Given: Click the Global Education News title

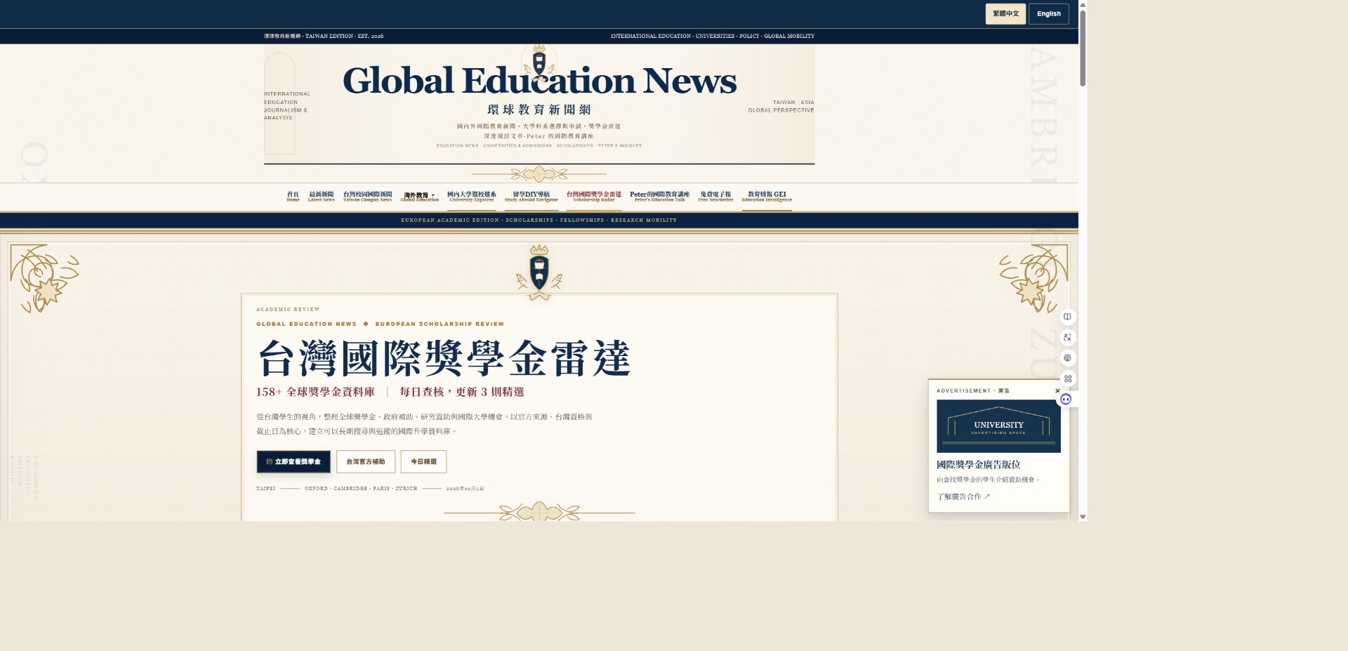Looking at the screenshot, I should tap(539, 80).
